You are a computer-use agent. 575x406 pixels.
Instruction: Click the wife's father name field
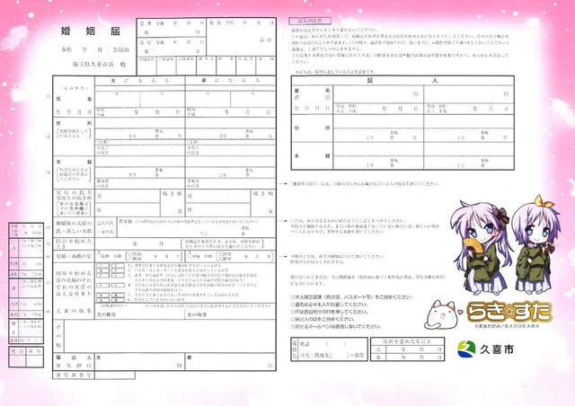(217, 196)
